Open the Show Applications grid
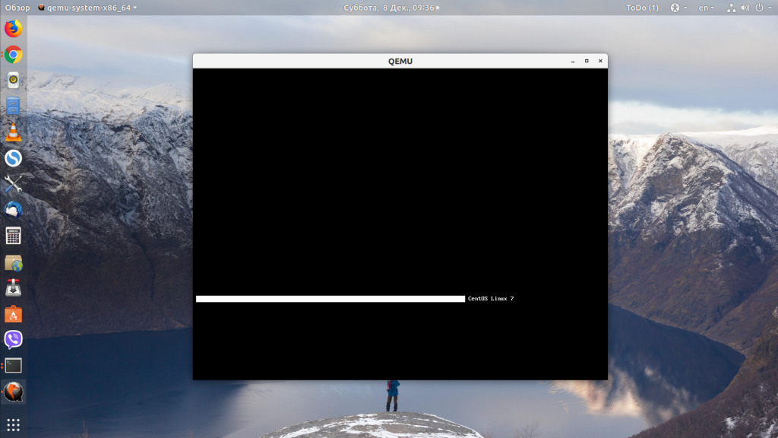 pyautogui.click(x=12, y=423)
